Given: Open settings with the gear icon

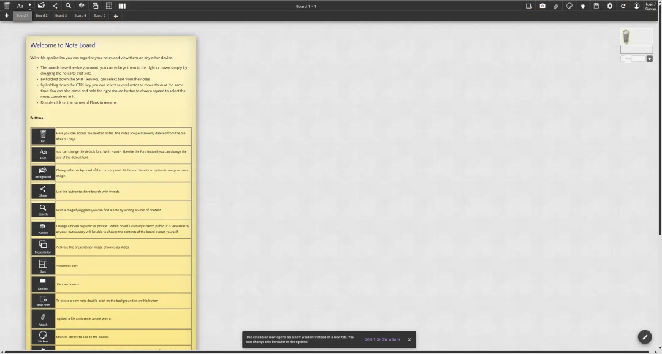Looking at the screenshot, I should [x=610, y=6].
